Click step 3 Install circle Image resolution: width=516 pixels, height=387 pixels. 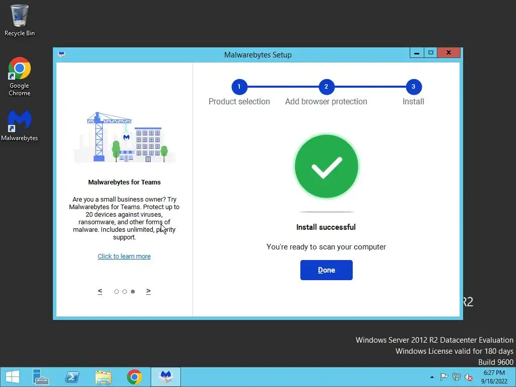click(x=413, y=87)
